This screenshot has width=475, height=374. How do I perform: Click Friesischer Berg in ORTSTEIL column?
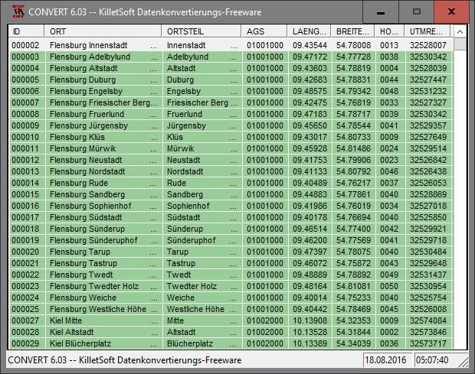[198, 102]
